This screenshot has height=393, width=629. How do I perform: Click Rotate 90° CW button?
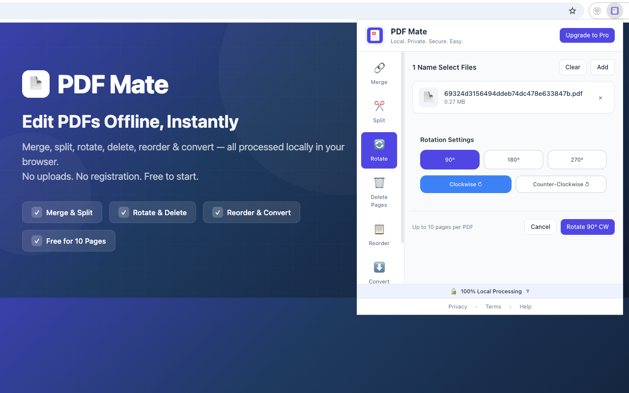click(x=588, y=227)
